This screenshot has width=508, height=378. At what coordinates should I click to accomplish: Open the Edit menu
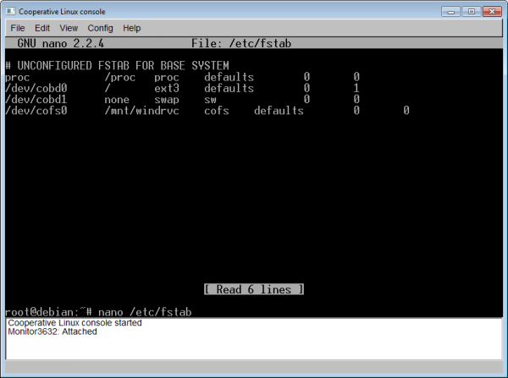click(42, 28)
